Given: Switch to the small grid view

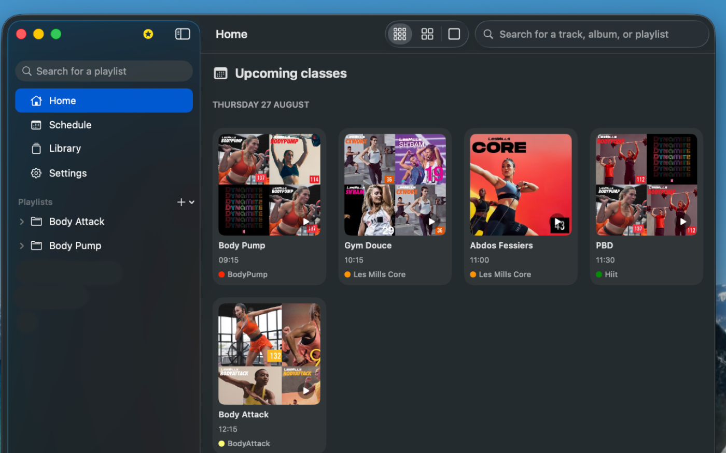Looking at the screenshot, I should (x=400, y=34).
